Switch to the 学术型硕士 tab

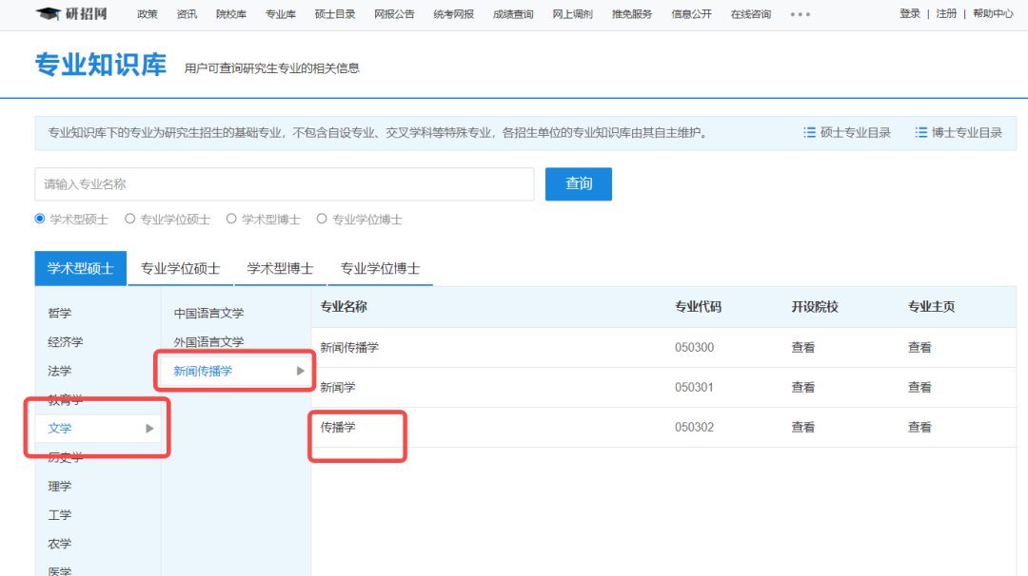pyautogui.click(x=81, y=268)
